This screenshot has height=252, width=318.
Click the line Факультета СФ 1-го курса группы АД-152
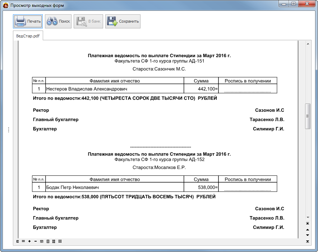pyautogui.click(x=160, y=160)
